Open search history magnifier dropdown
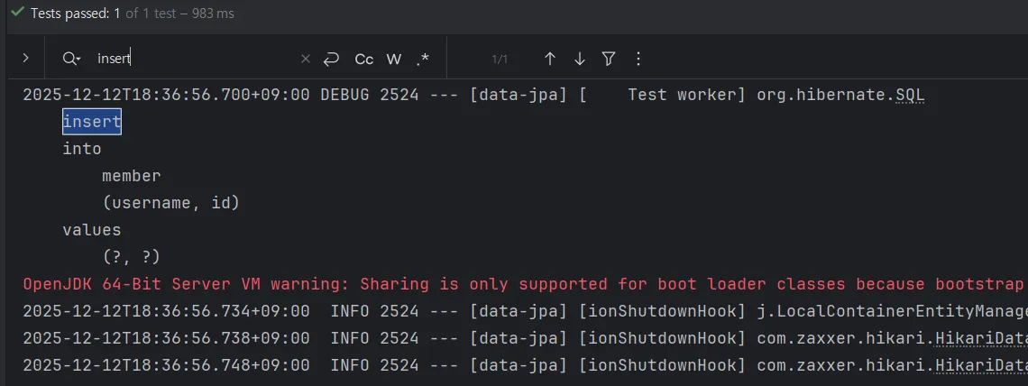Viewport: 1028px width, 386px height. tap(71, 59)
